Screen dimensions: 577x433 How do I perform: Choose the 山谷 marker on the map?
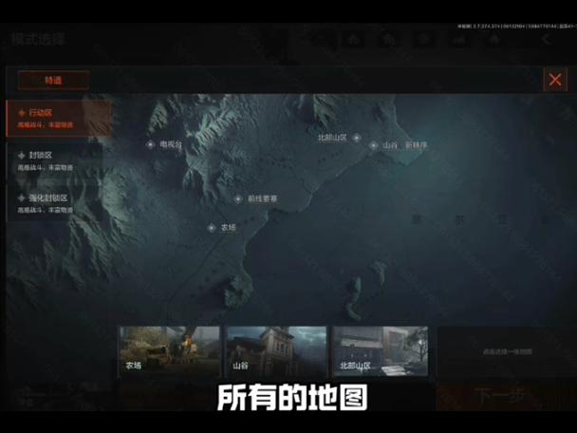click(373, 145)
